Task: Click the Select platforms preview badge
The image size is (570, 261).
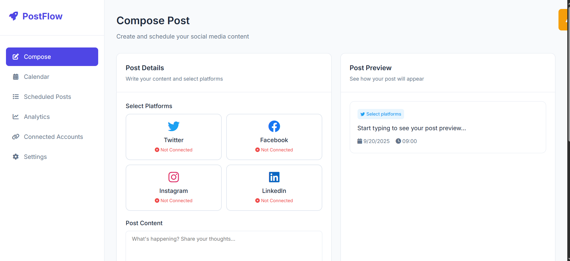Action: click(x=381, y=114)
